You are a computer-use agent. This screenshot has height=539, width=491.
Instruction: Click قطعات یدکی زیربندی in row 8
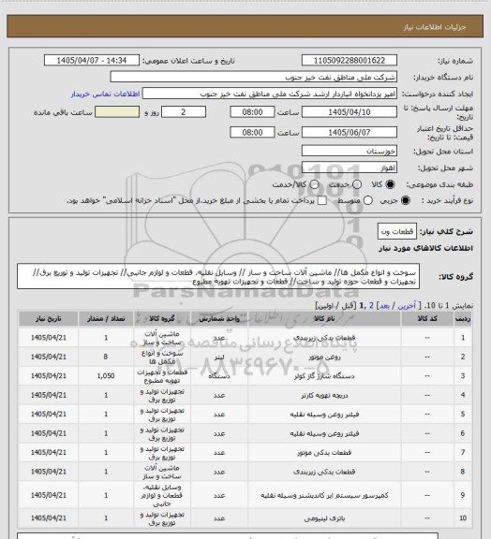[x=324, y=472]
